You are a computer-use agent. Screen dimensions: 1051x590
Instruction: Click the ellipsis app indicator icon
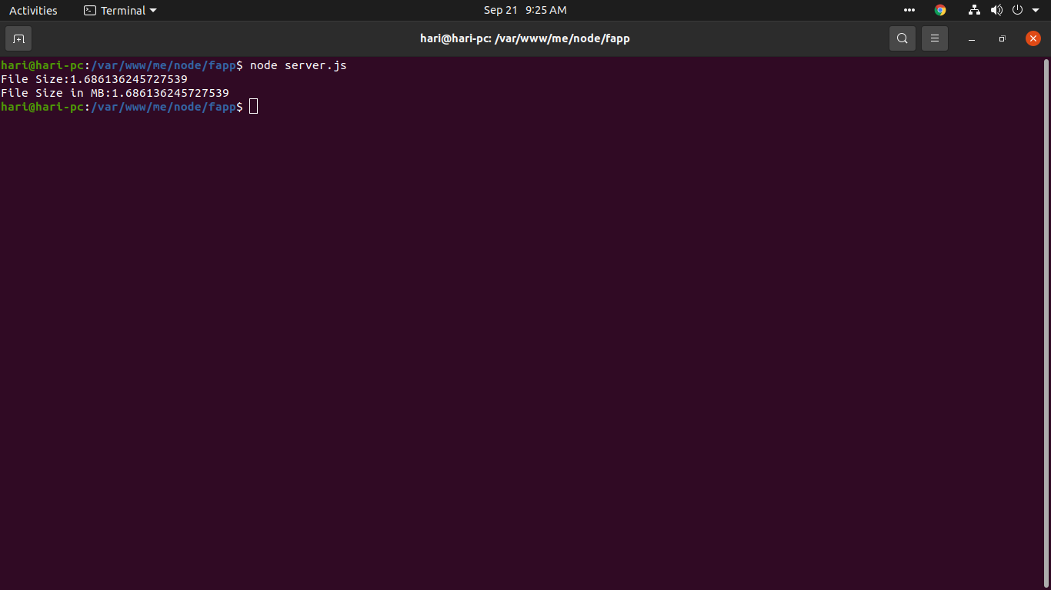tap(909, 10)
